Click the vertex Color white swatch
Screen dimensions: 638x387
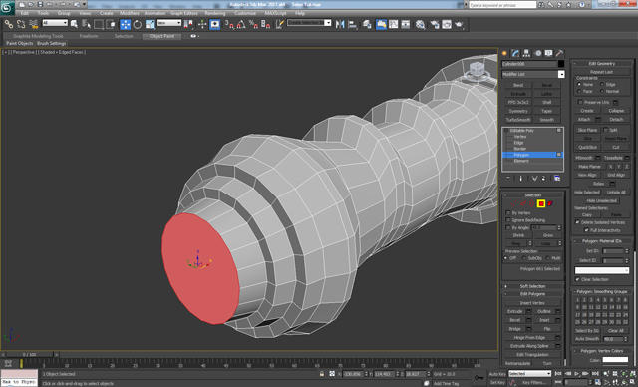tap(615, 360)
